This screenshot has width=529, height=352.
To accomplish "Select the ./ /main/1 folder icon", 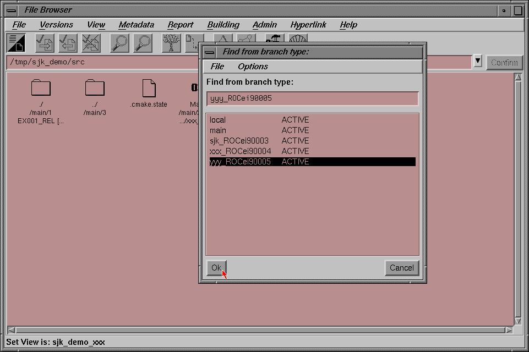I will [x=41, y=88].
